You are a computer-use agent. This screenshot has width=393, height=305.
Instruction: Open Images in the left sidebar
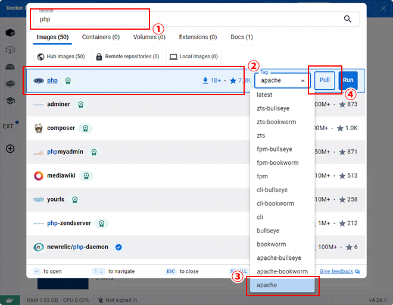click(10, 49)
